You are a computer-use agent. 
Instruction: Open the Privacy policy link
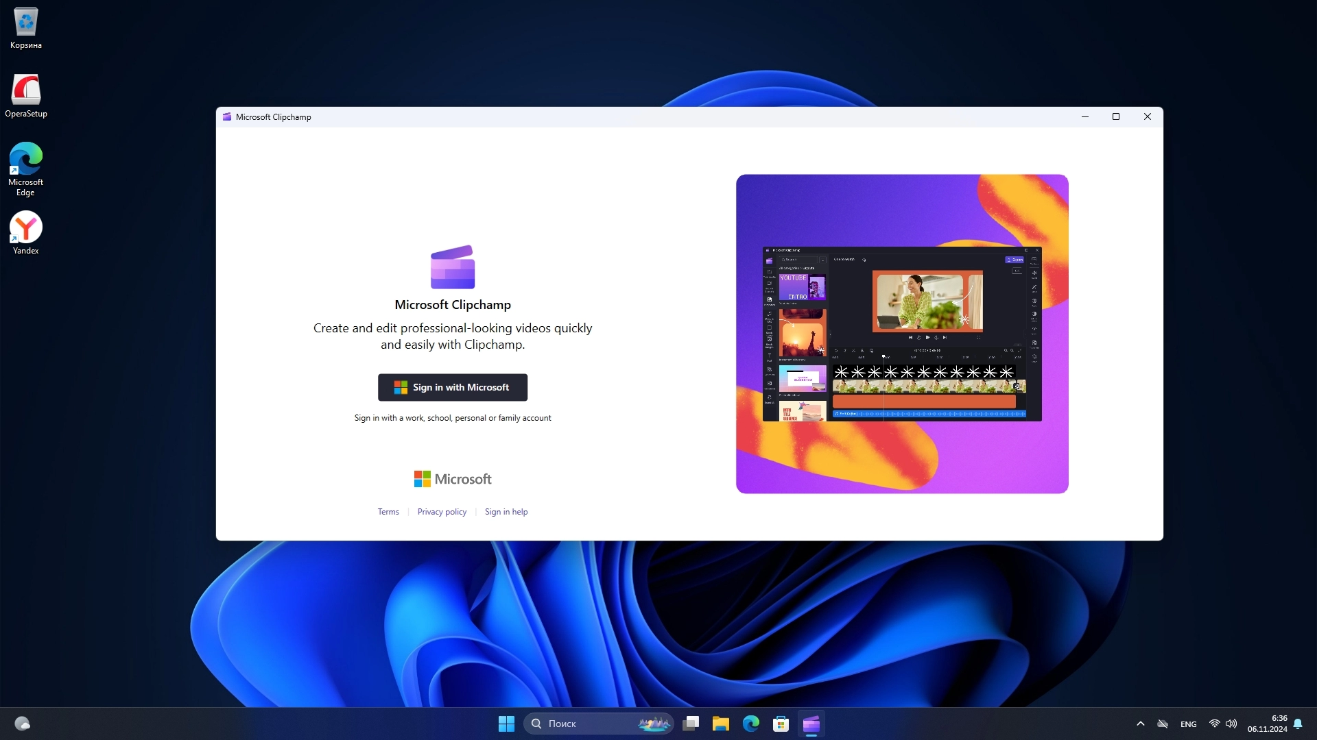(x=442, y=512)
